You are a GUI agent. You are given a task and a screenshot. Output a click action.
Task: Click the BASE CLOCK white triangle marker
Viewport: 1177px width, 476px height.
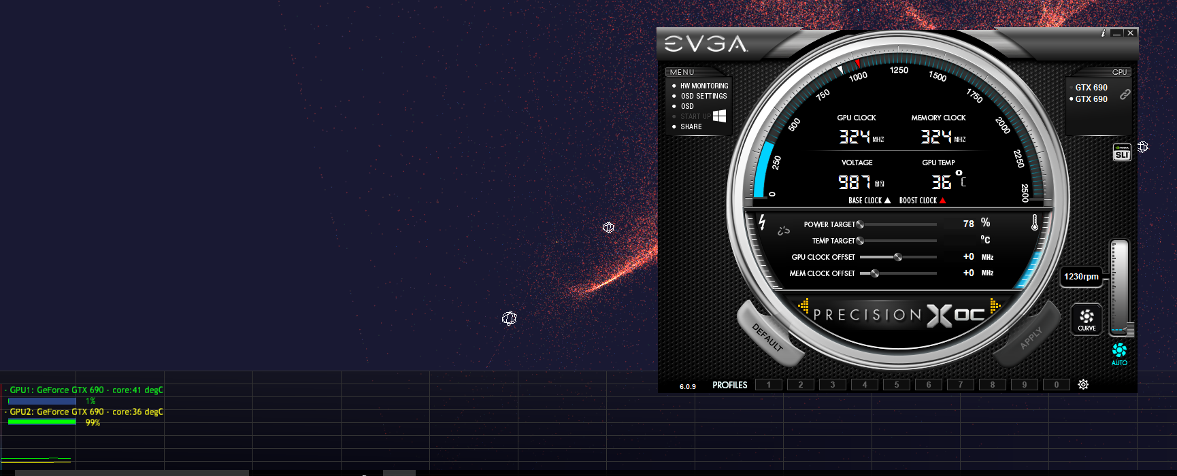887,201
